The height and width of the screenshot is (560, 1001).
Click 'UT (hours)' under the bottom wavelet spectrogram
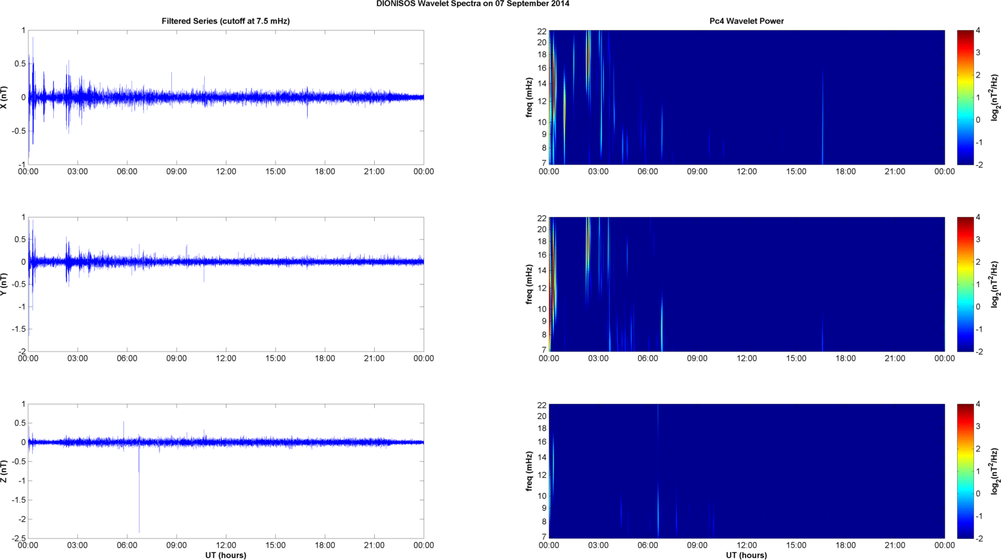[746, 555]
